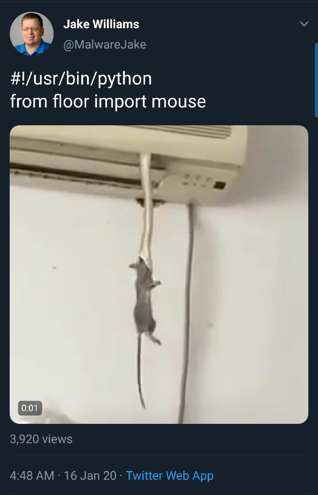
Task: Expand the tweet options chevron
Action: (x=304, y=24)
